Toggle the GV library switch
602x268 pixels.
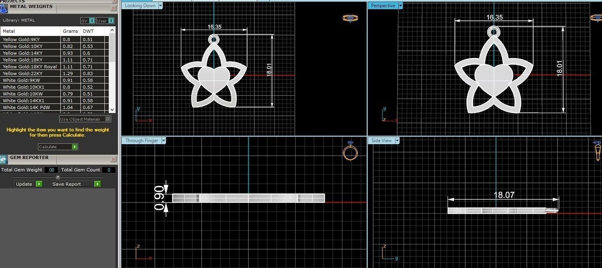pyautogui.click(x=88, y=21)
